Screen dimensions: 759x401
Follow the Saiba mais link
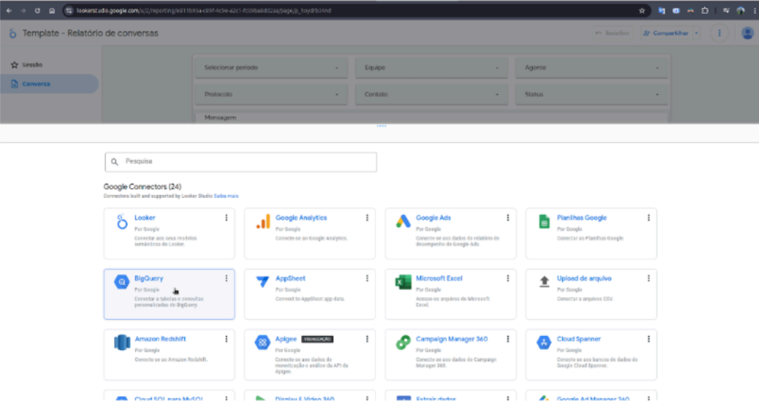click(x=226, y=196)
